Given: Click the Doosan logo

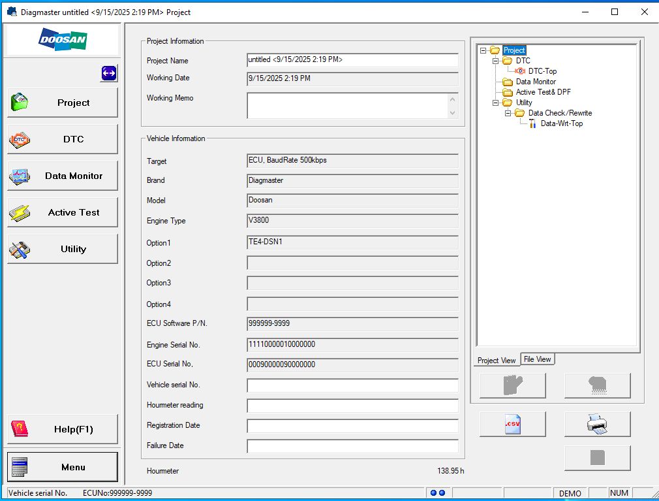Looking at the screenshot, I should pyautogui.click(x=63, y=40).
